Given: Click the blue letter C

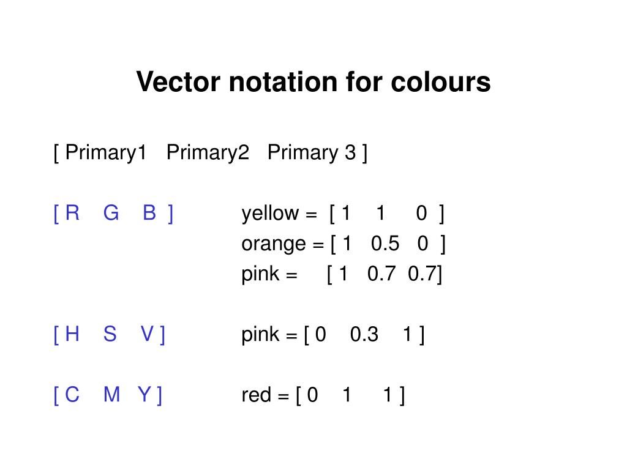Looking at the screenshot, I should [x=72, y=395].
